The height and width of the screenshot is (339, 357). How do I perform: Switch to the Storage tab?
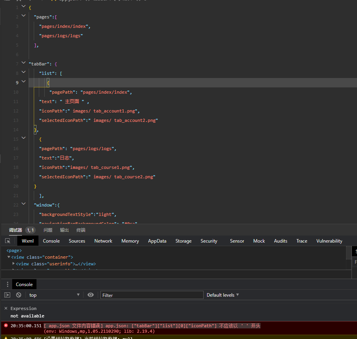(x=183, y=241)
